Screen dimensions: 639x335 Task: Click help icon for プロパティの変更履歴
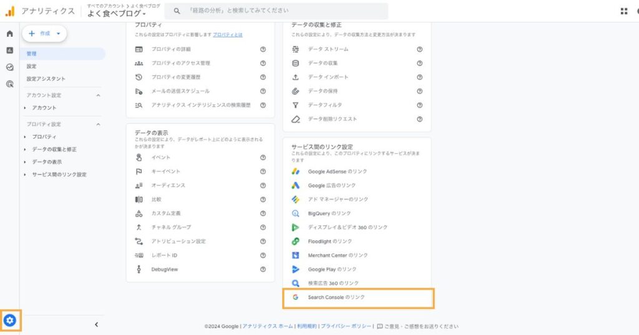pyautogui.click(x=263, y=77)
